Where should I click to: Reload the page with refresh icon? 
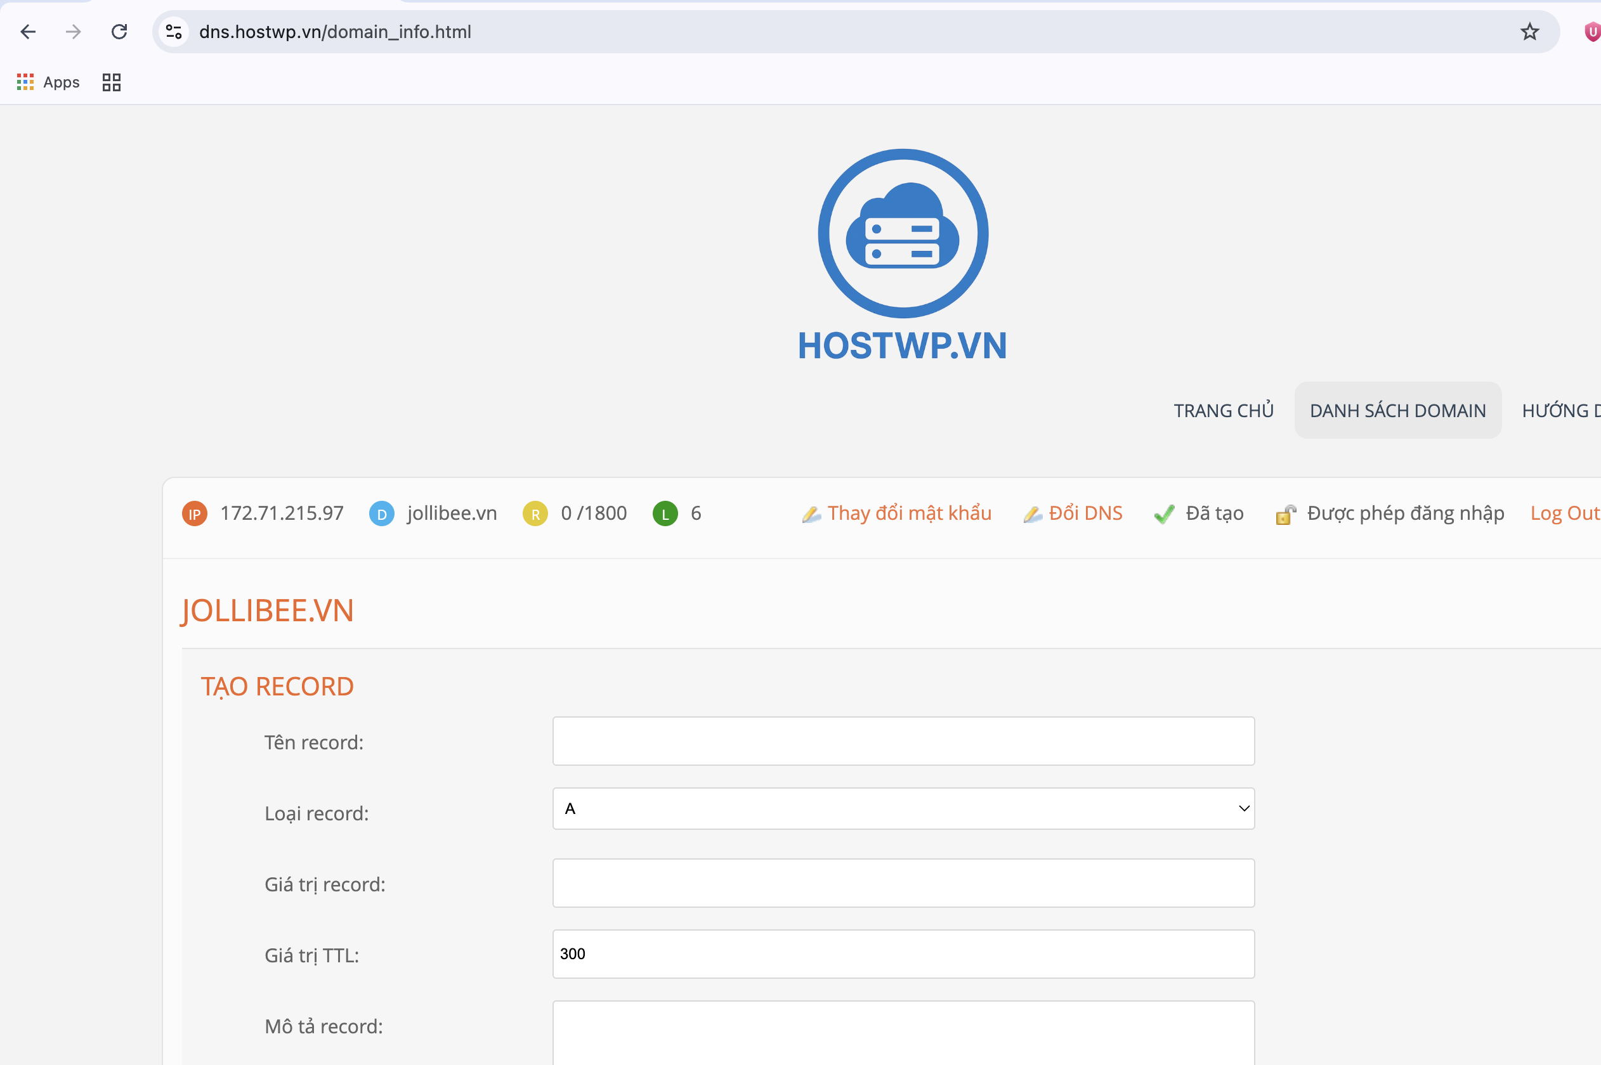tap(120, 32)
